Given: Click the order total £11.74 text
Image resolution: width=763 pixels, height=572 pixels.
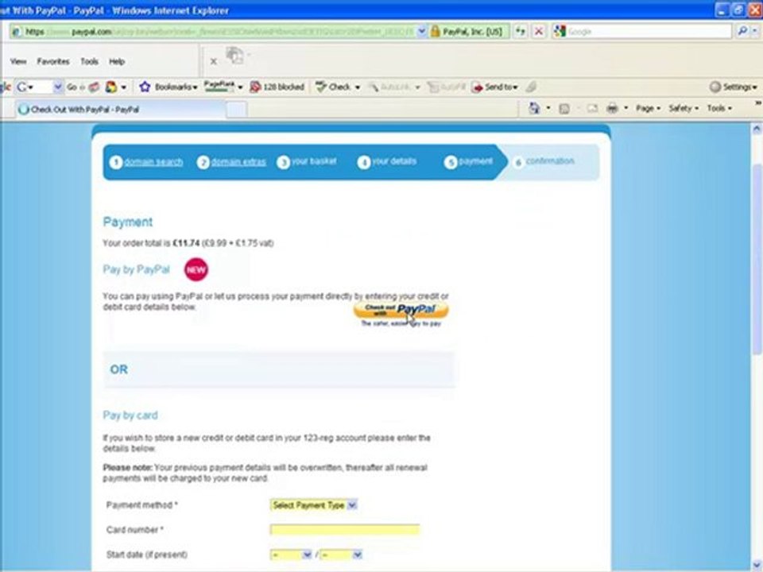Looking at the screenshot, I should (186, 243).
